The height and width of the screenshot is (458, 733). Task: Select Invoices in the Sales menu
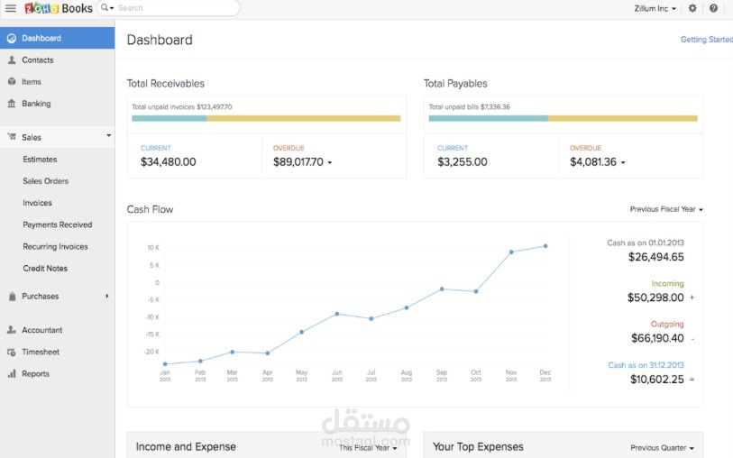[x=38, y=203]
